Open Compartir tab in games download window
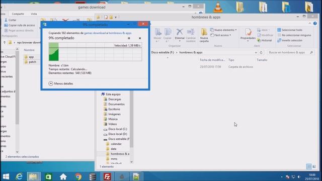 [x=18, y=14]
